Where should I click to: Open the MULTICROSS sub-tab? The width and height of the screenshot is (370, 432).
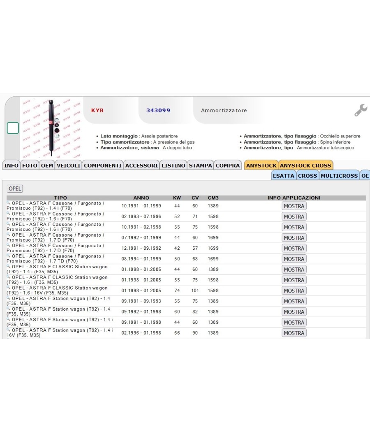point(339,176)
